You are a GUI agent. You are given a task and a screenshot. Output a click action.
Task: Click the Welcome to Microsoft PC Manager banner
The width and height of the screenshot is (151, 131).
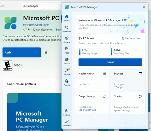pos(110,24)
